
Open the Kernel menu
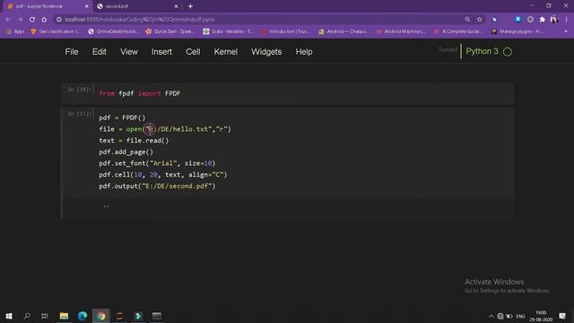coord(225,52)
